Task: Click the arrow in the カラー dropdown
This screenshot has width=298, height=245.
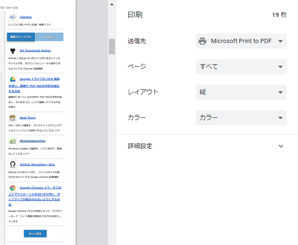Action: pos(280,118)
